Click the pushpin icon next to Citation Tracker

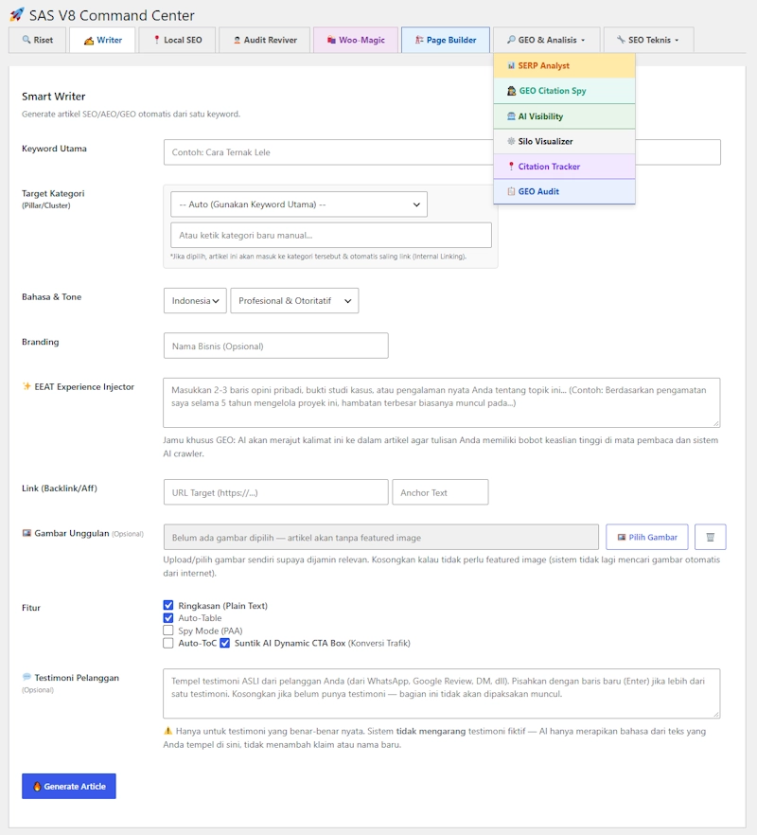click(x=511, y=167)
